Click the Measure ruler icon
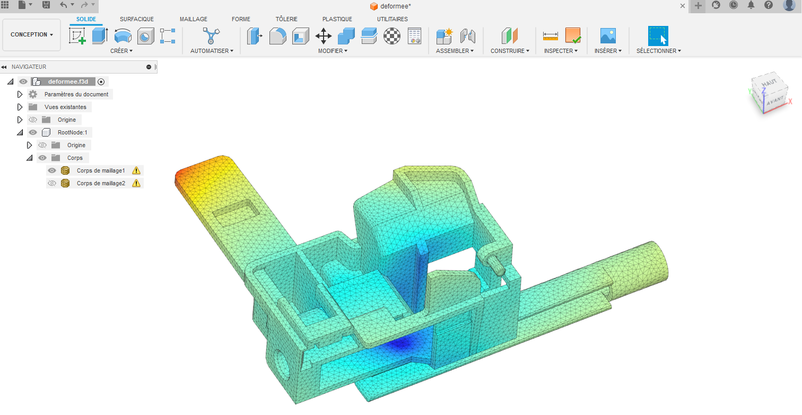This screenshot has height=415, width=802. [551, 36]
